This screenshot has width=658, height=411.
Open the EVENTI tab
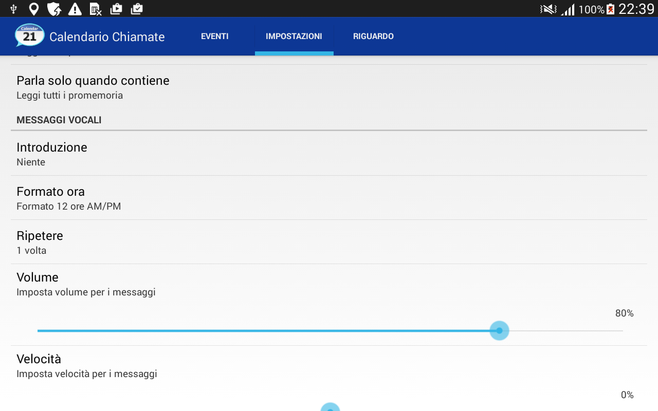(215, 36)
